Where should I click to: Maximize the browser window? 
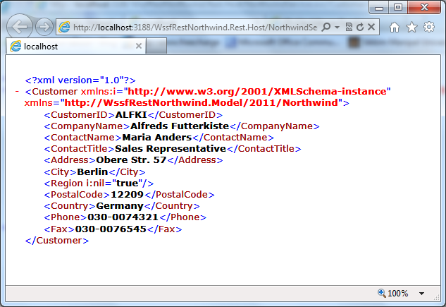point(397,7)
